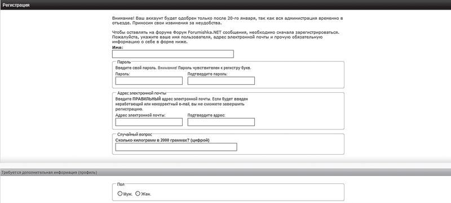
Task: Click the password case-sensitivity warning text
Action: tap(183, 68)
